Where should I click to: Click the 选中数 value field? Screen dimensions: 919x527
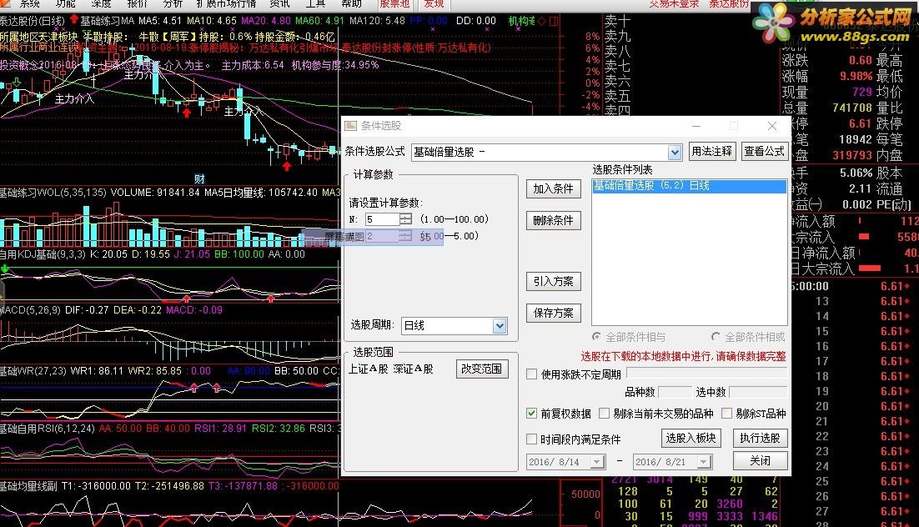tap(758, 392)
